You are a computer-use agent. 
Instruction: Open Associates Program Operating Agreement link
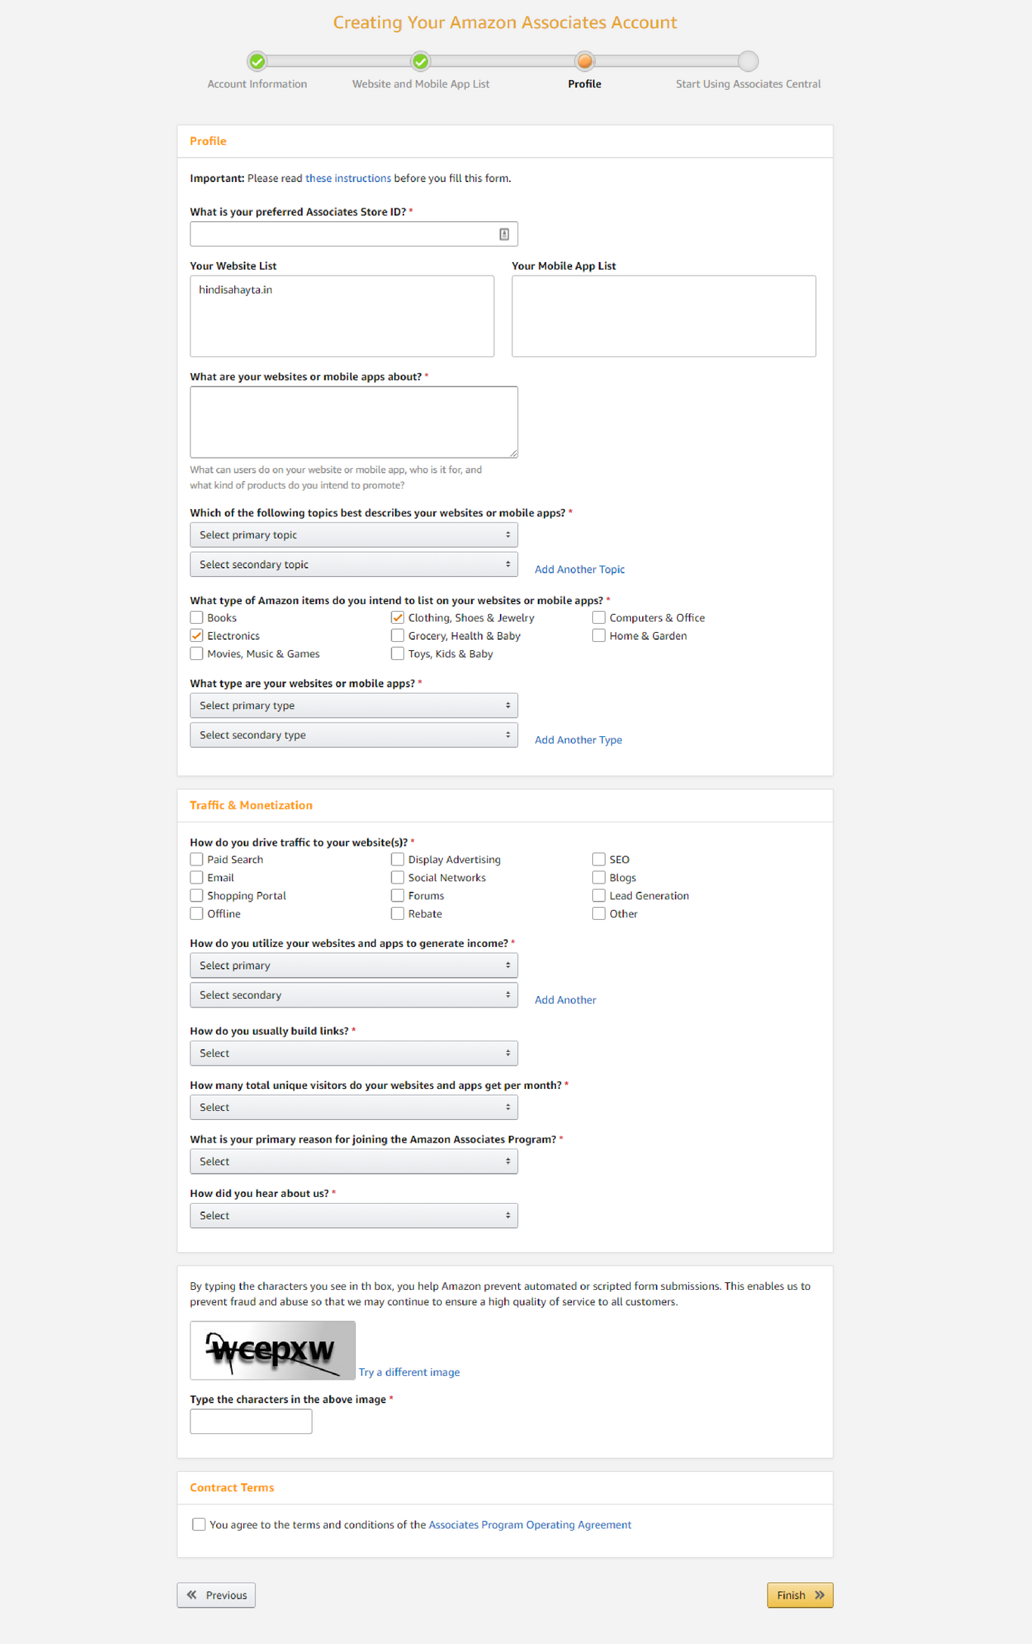(x=530, y=1525)
